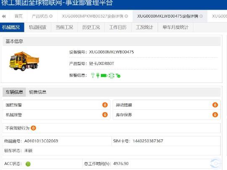The height and width of the screenshot is (170, 227).
Task: Switch to the 当前工况 tab
Action: click(x=64, y=27)
